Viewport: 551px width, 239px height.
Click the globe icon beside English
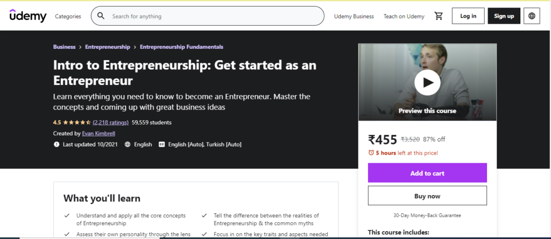point(128,144)
